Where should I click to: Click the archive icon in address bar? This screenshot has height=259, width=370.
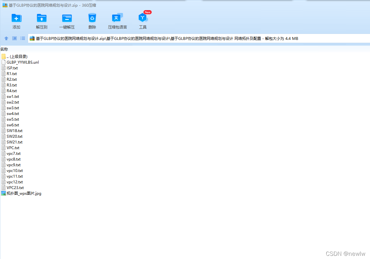[32, 38]
